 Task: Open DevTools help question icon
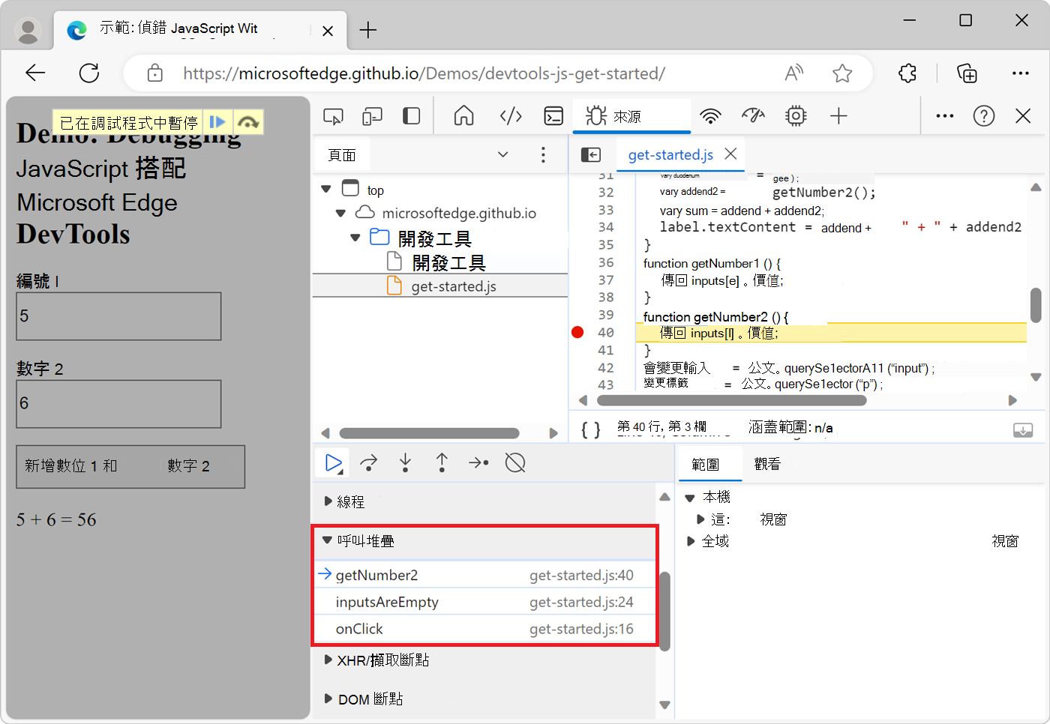(984, 116)
